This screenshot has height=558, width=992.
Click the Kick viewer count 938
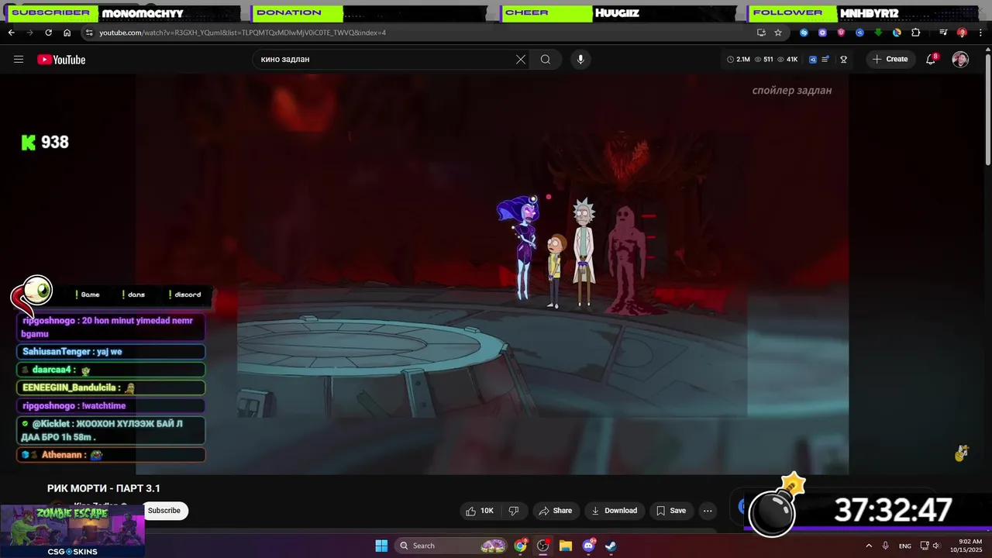(x=45, y=142)
